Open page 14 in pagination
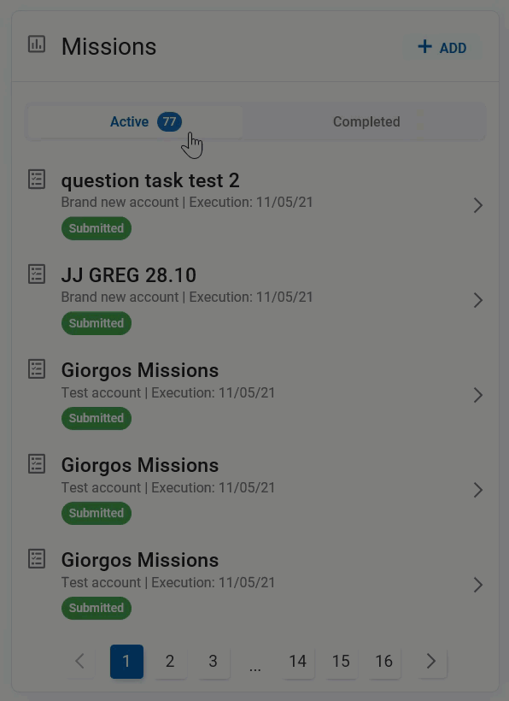509x701 pixels. click(x=298, y=661)
